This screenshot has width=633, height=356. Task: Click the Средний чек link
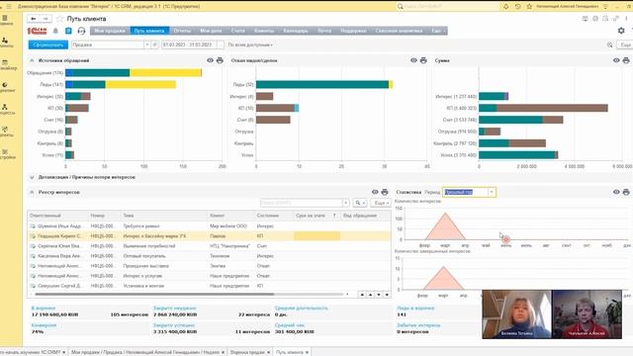tap(290, 325)
